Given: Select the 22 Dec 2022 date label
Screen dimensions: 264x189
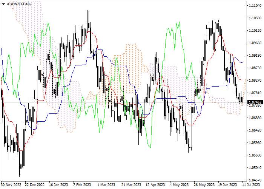Looking at the screenshot, I should (35, 184).
